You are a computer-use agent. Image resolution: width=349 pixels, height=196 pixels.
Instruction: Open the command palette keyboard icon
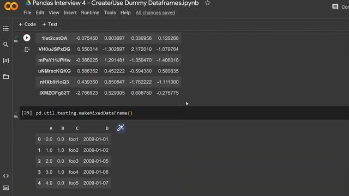(x=6, y=188)
